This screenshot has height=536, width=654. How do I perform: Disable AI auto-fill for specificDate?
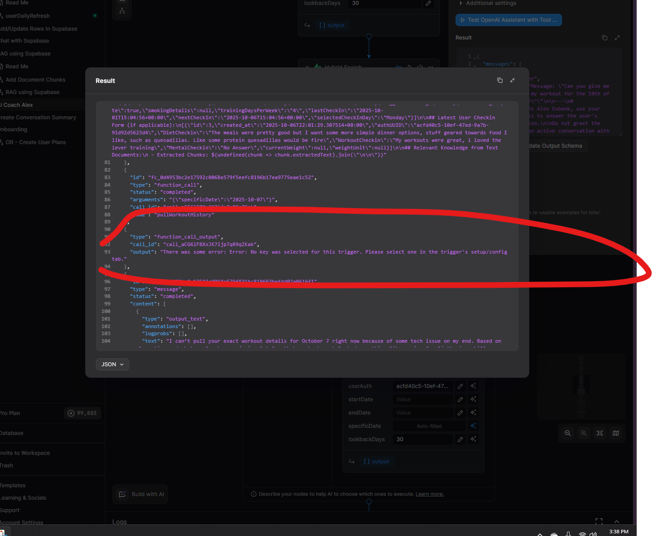[473, 426]
